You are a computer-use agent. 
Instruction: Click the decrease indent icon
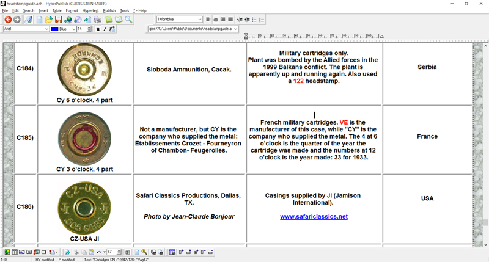240,20
